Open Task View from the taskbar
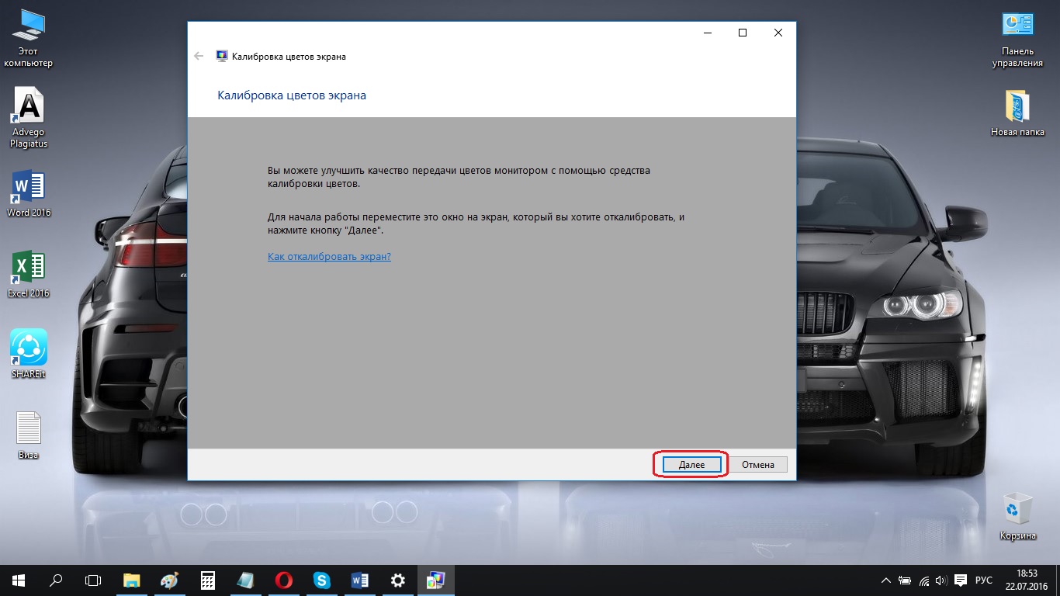The height and width of the screenshot is (596, 1060). (x=93, y=580)
